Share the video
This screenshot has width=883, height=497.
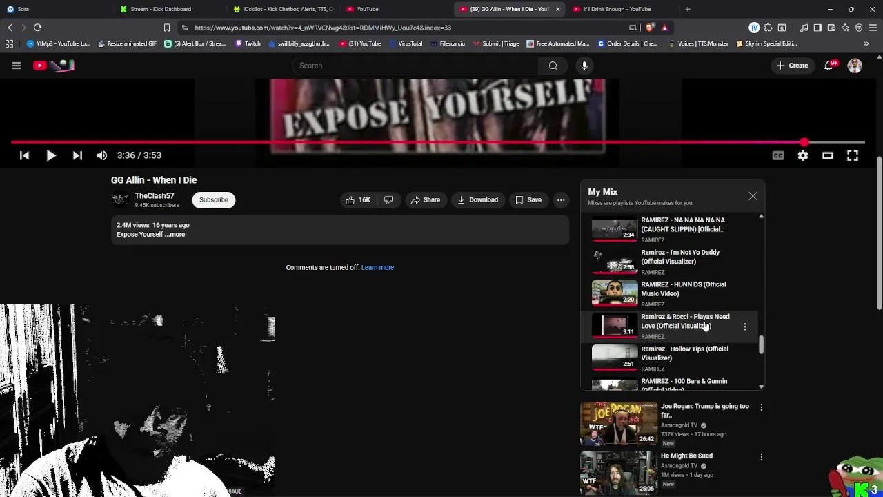pos(425,200)
